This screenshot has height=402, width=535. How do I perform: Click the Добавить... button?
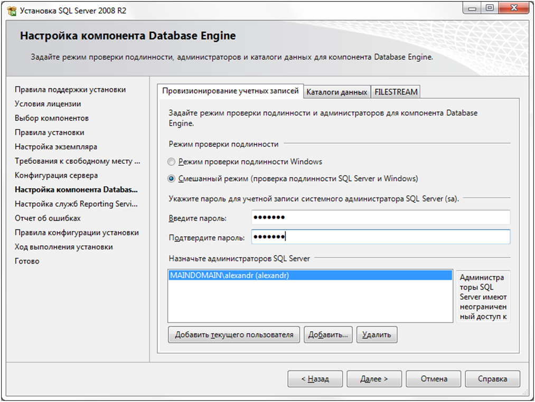328,334
